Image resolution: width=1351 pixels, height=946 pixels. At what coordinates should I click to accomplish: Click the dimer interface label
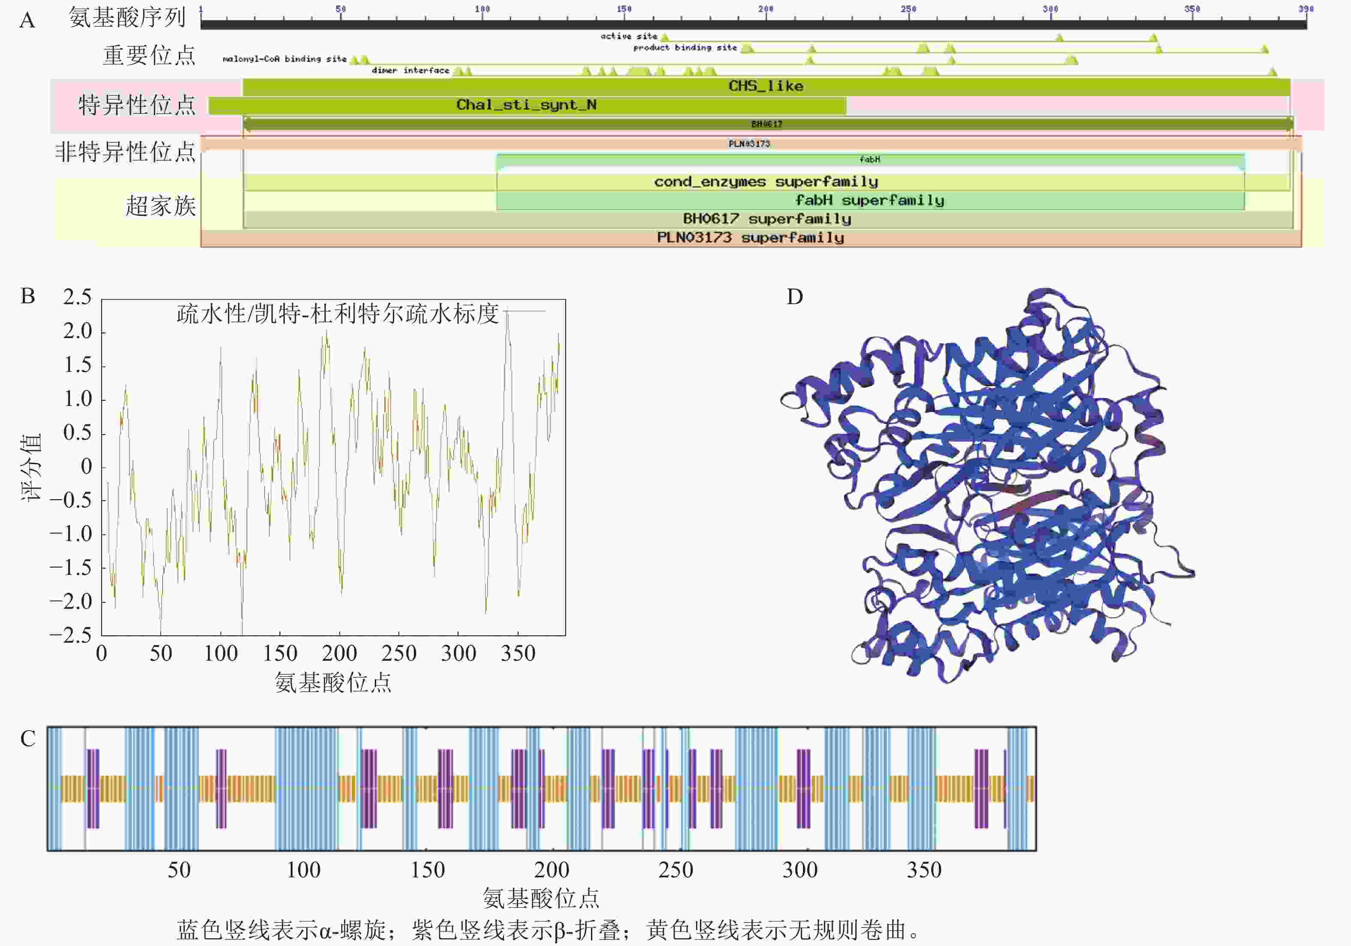tap(410, 71)
